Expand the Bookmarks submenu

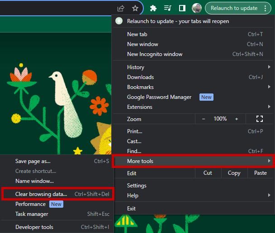pos(193,87)
